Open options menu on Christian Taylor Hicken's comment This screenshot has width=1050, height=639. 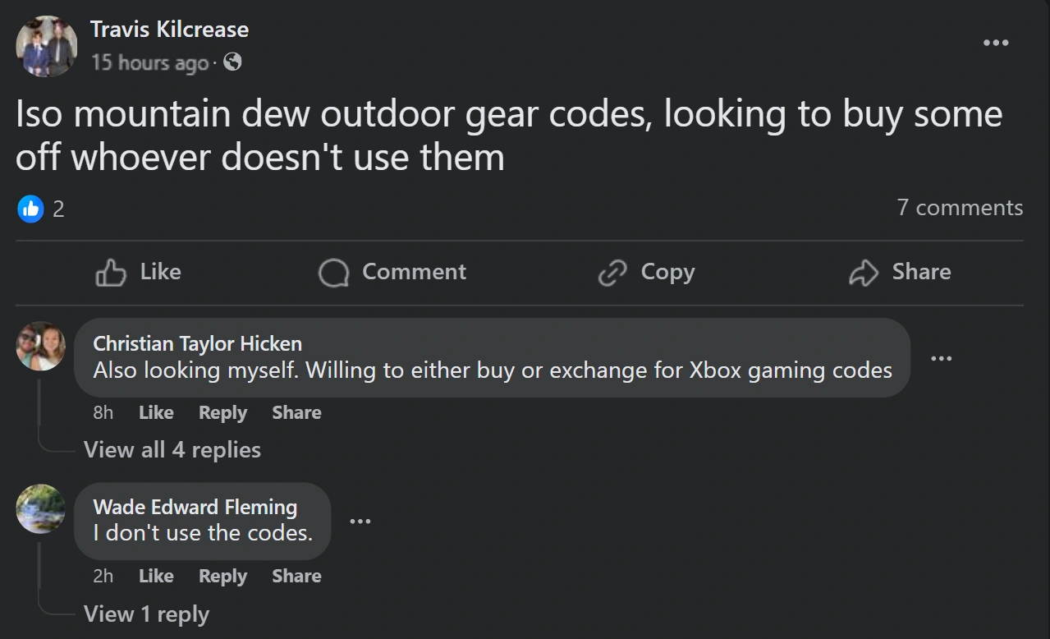click(x=941, y=358)
